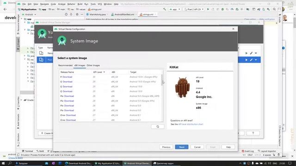Click the Target column header
The image size is (296, 166).
[x=133, y=72]
